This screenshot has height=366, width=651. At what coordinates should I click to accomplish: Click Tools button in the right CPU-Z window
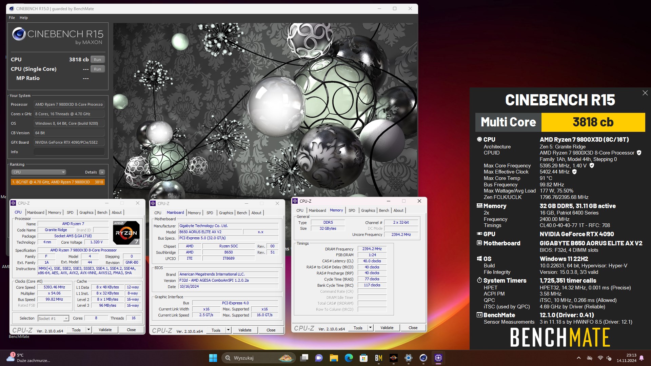[x=358, y=328]
